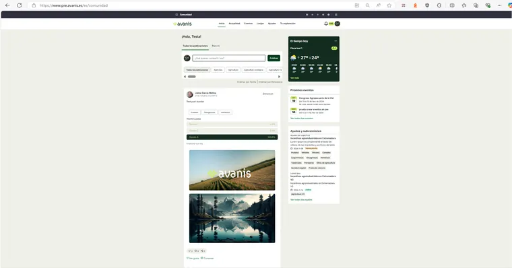
Task: Open Congreso Agropecuario de la Vid event
Action: (x=316, y=98)
